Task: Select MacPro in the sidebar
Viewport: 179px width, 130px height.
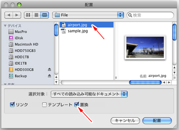Action: 21,32
